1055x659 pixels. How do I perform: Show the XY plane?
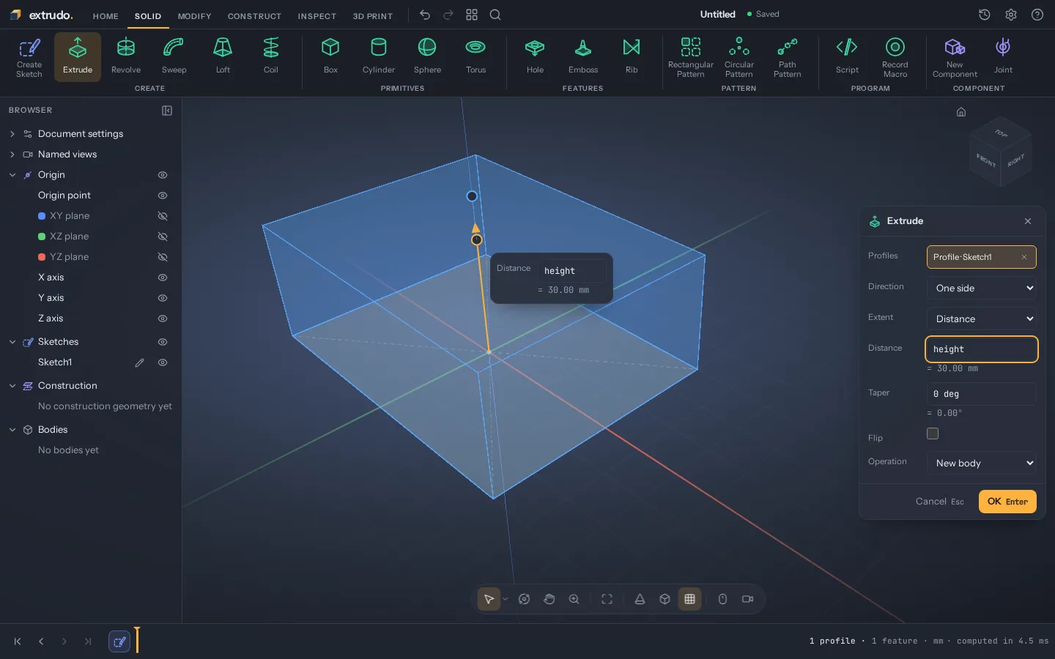point(163,216)
